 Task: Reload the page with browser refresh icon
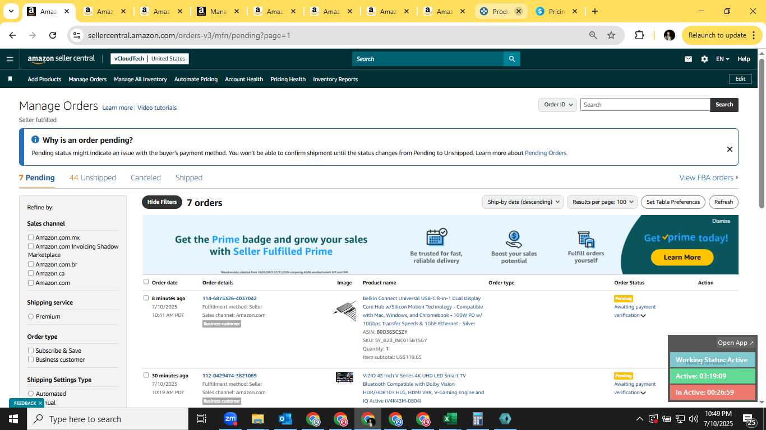coord(53,35)
